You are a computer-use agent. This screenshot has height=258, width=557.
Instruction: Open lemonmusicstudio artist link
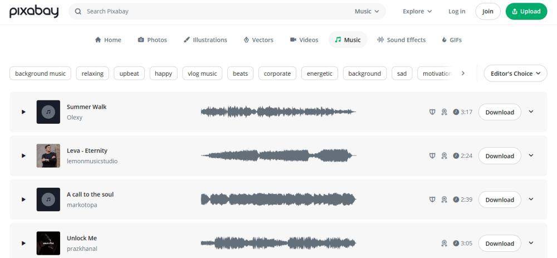92,161
